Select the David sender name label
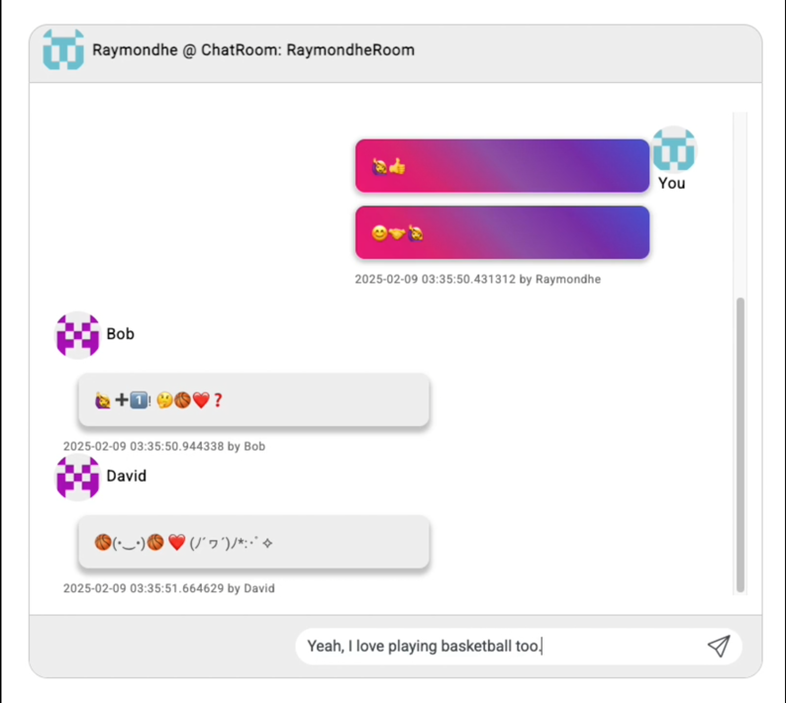 pyautogui.click(x=127, y=476)
